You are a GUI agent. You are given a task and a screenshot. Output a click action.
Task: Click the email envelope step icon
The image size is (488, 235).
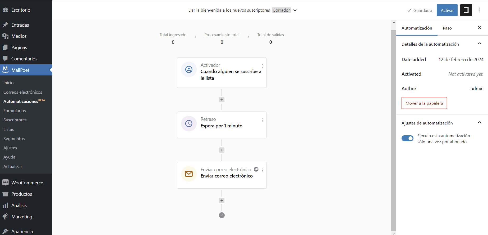189,174
